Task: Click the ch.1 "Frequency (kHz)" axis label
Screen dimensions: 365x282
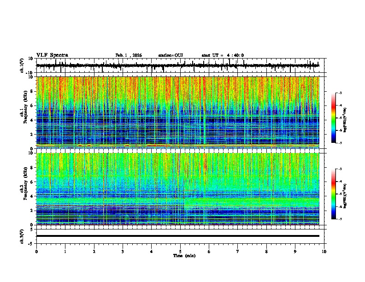Action: click(25, 107)
